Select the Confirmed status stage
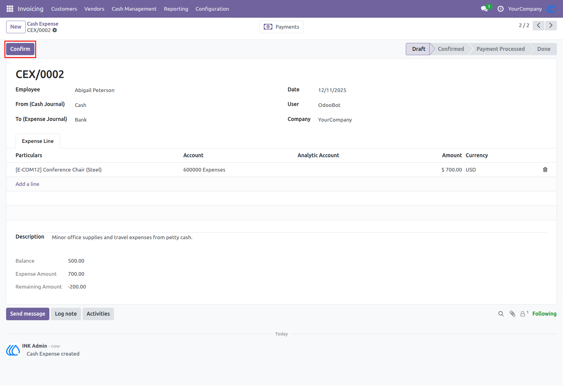 point(451,49)
